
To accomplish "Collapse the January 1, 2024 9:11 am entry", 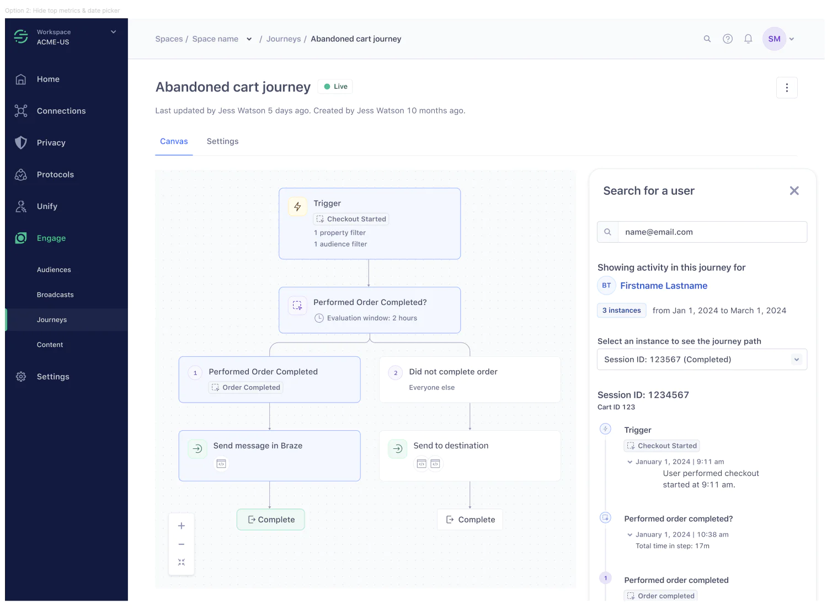I will (630, 462).
